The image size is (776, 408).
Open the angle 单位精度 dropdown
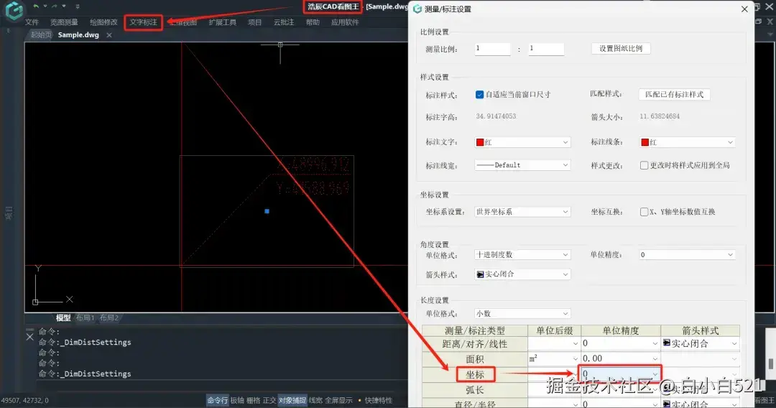[687, 255]
